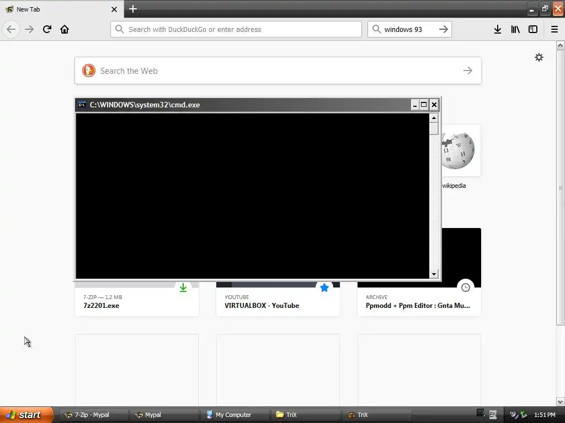Viewport: 565px width, 423px height.
Task: Click the taskbar clock showing 1:51 PM
Action: (x=545, y=415)
